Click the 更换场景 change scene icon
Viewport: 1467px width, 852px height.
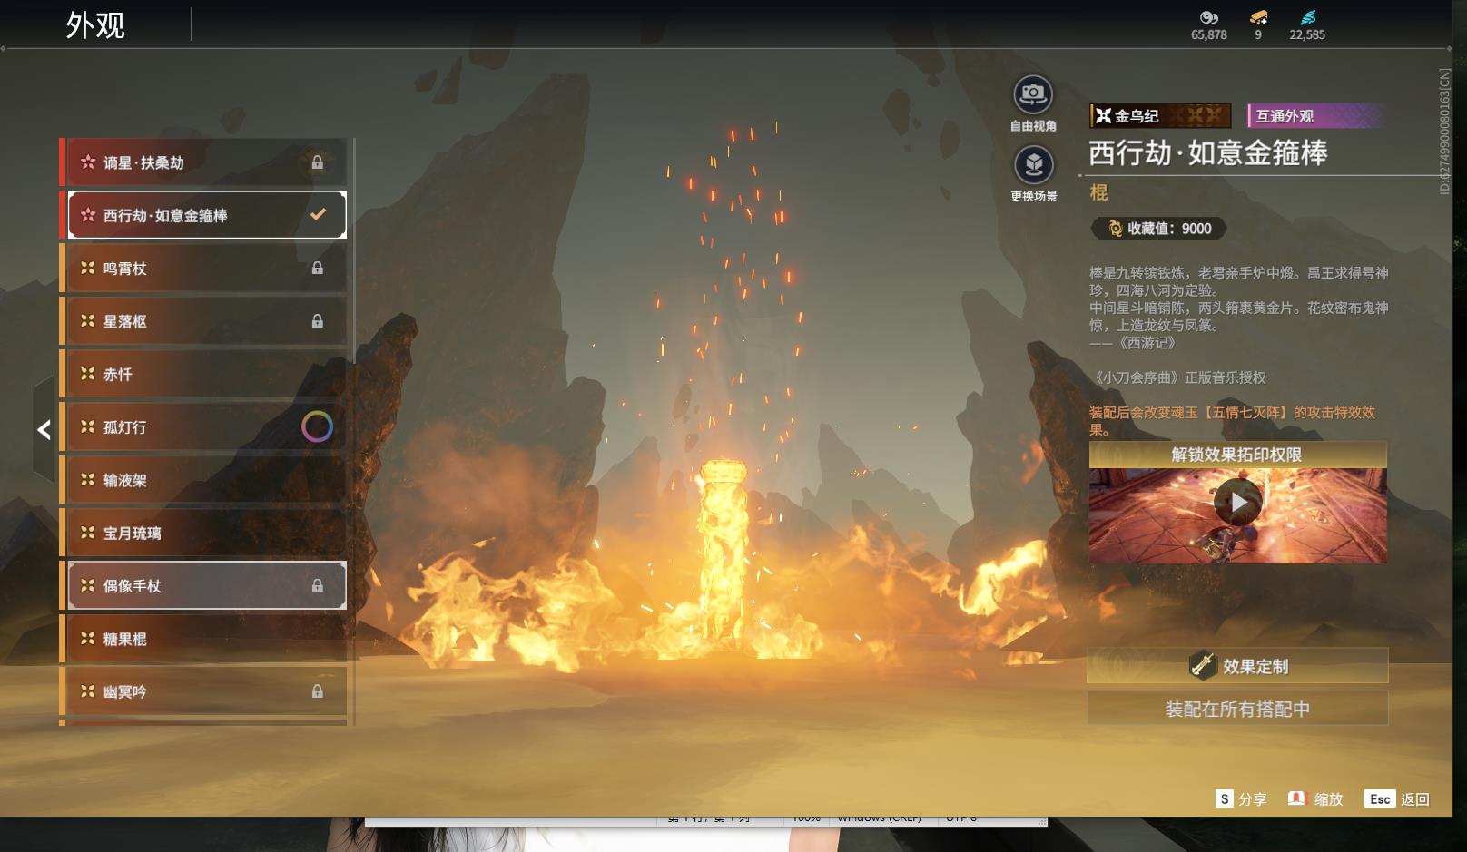point(1033,165)
